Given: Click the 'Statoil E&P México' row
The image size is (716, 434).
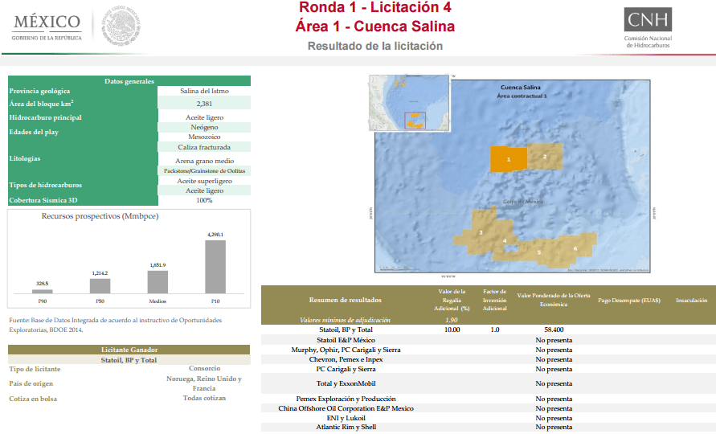Looking at the screenshot, I should (489, 340).
